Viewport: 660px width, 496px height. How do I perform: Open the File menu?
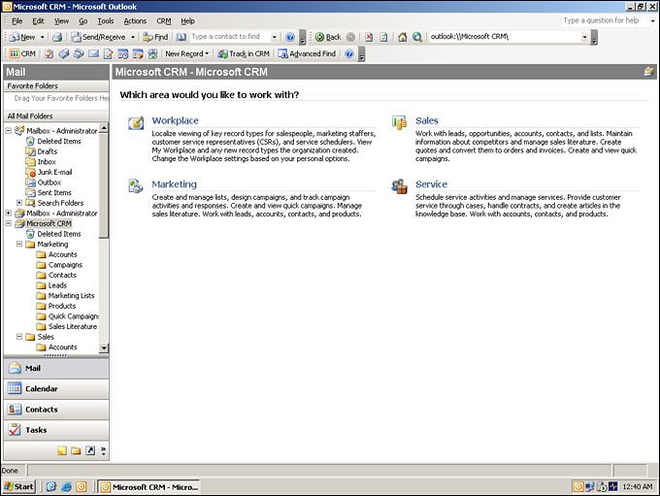[x=17, y=21]
